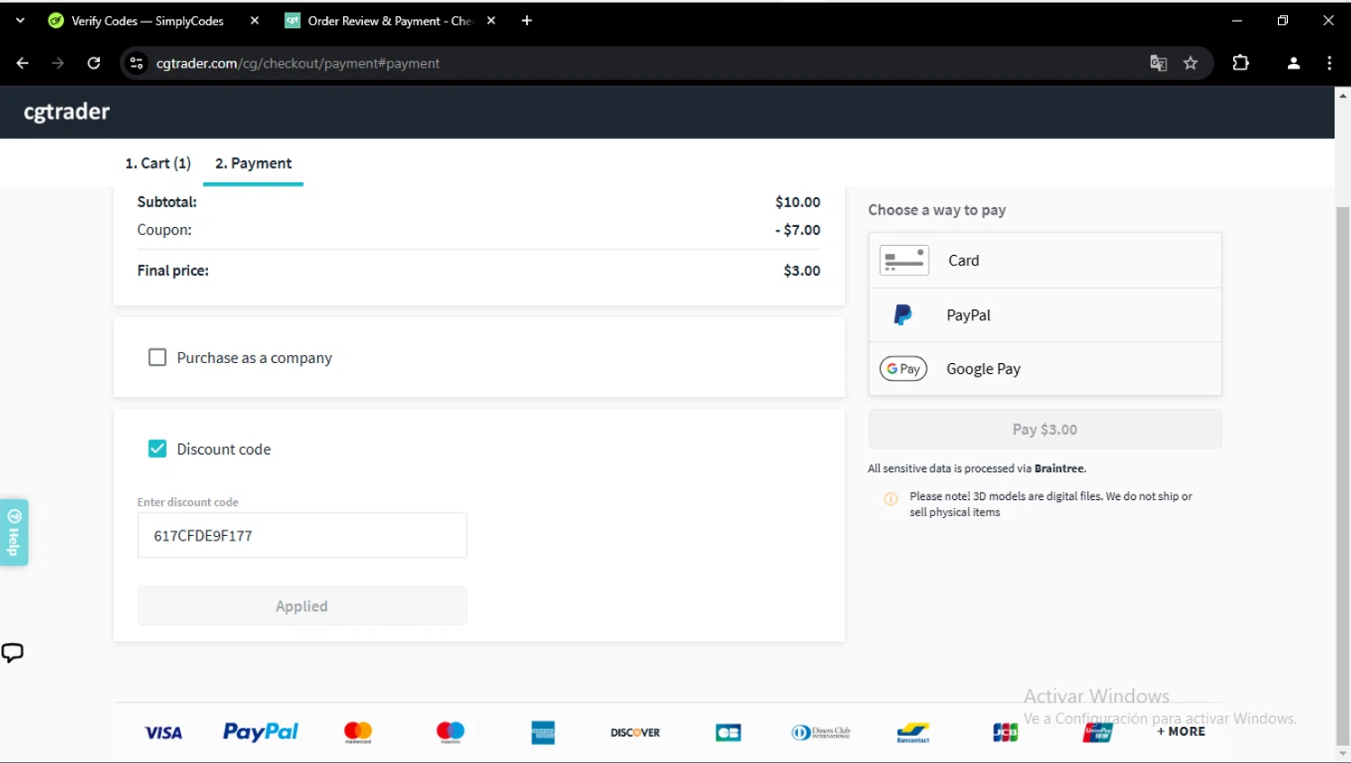1351x763 pixels.
Task: Open the Chrome three-dot menu
Action: coord(1329,63)
